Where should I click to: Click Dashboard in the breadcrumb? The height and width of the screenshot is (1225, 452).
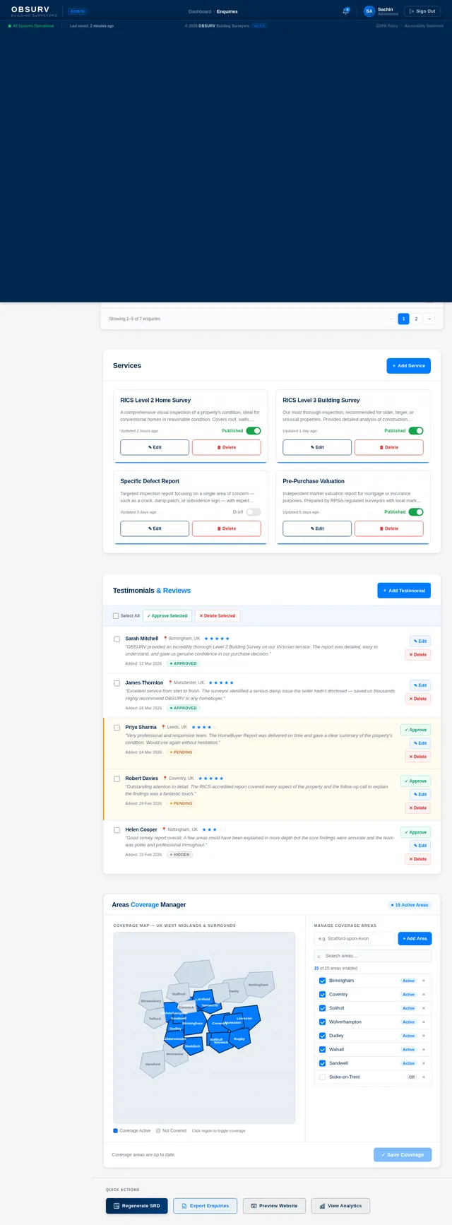199,11
